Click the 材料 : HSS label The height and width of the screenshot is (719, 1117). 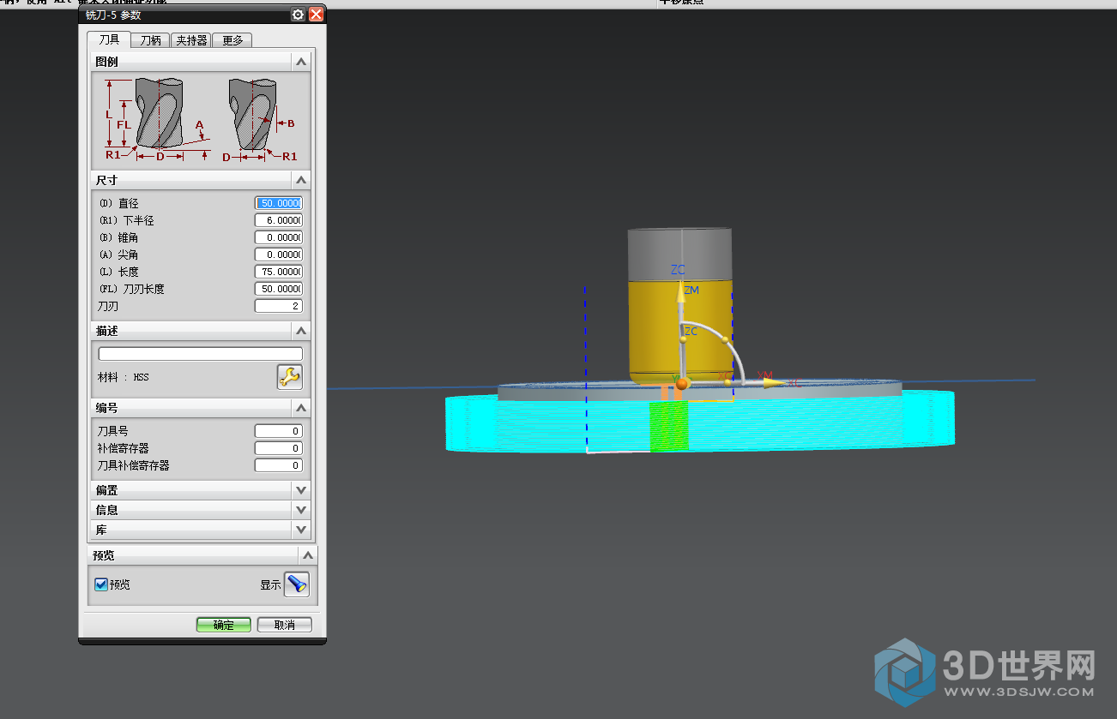[x=124, y=377]
